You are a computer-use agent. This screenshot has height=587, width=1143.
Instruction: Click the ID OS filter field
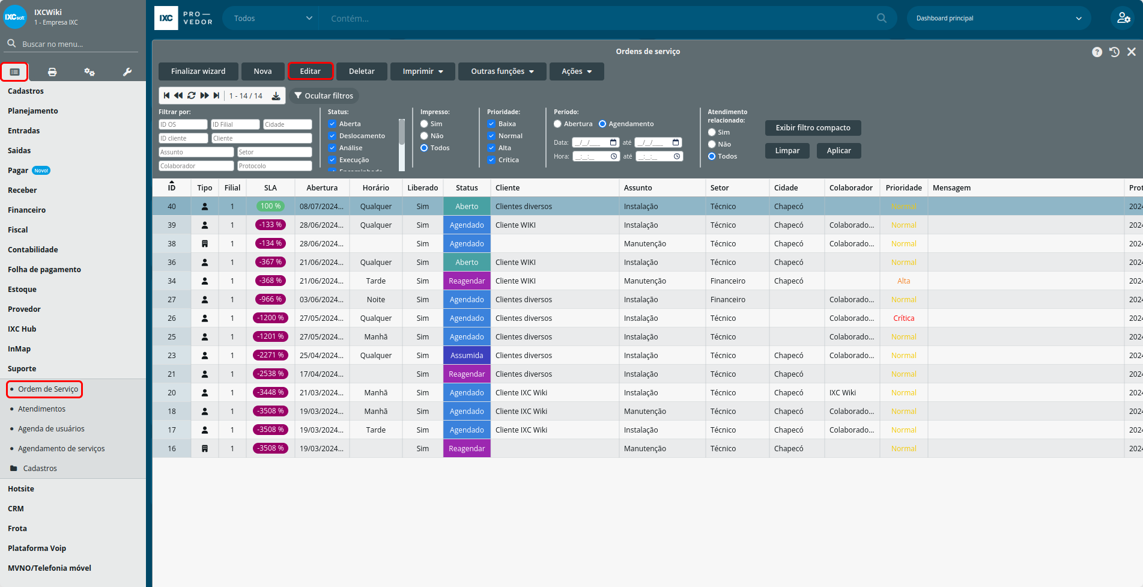[183, 124]
